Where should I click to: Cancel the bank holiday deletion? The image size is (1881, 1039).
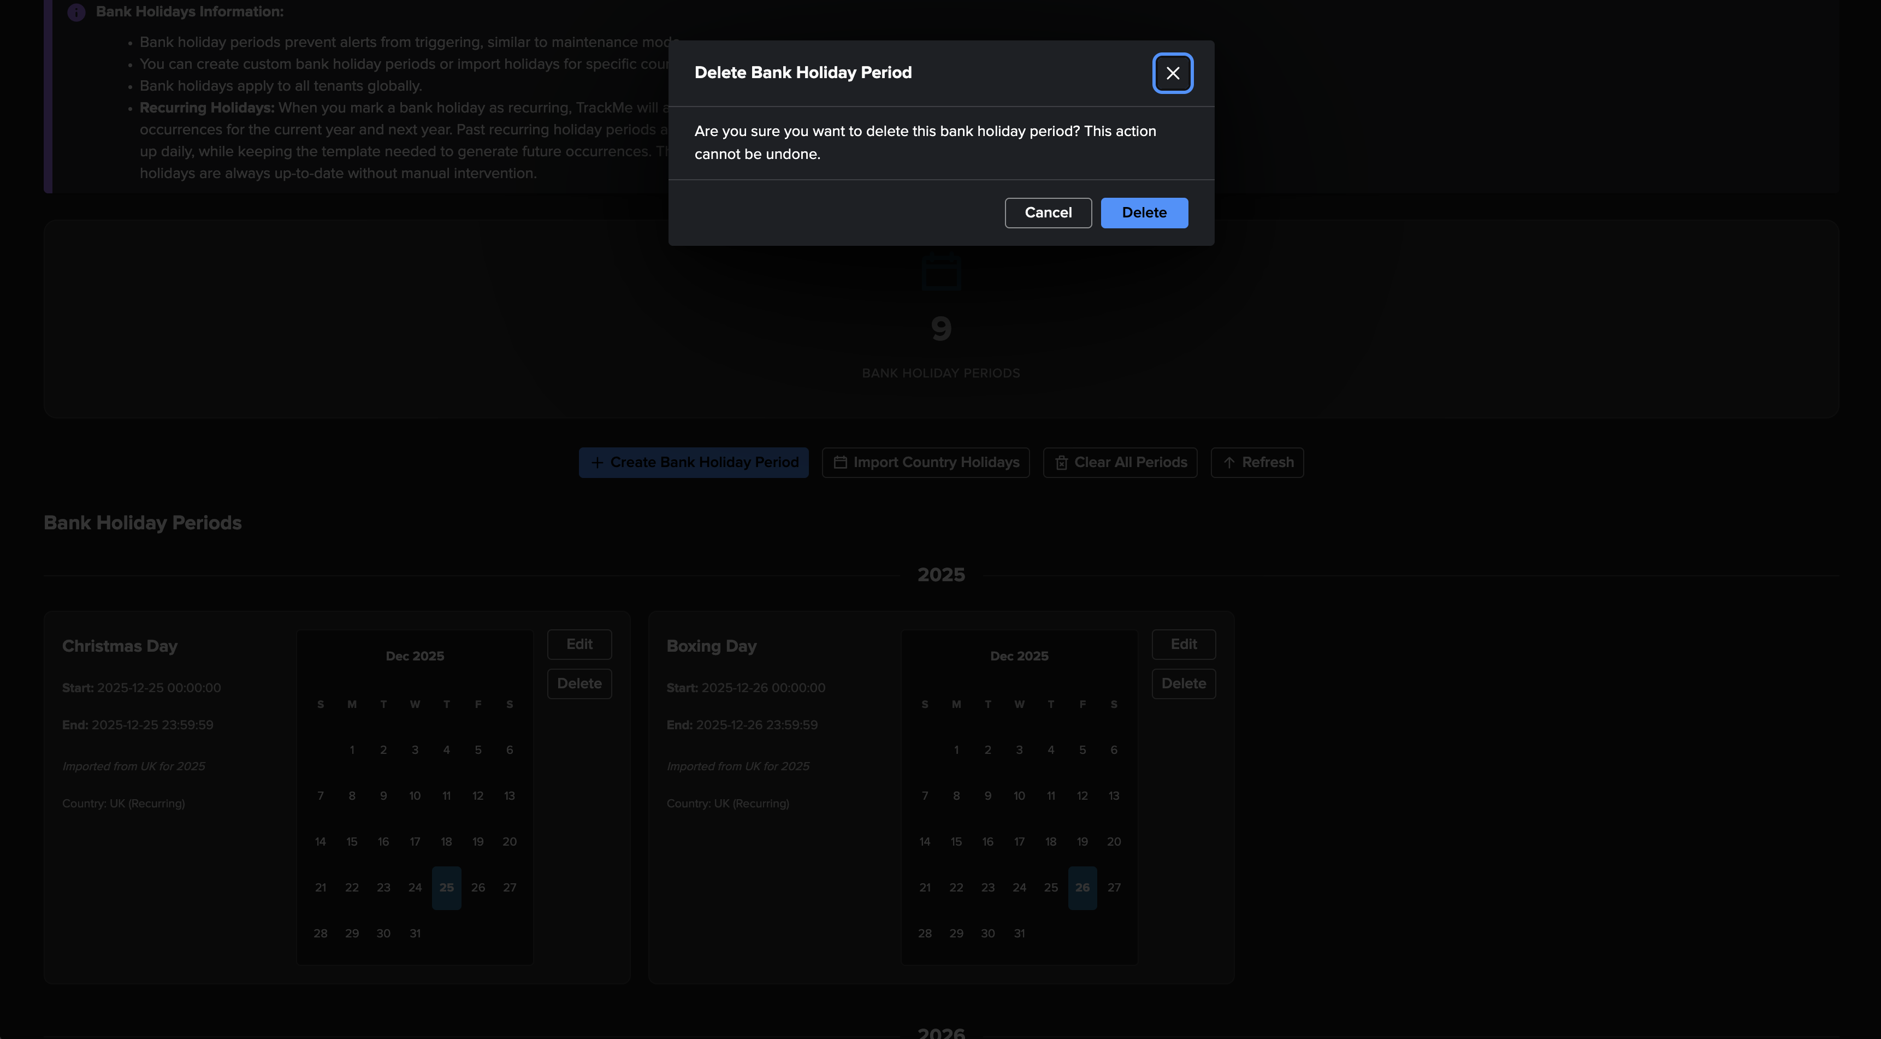tap(1047, 212)
